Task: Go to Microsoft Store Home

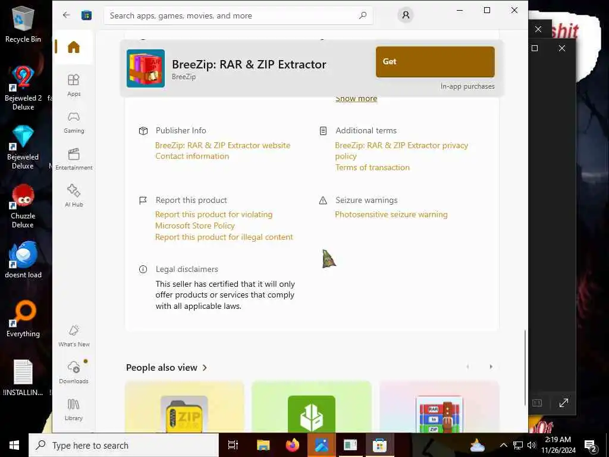Action: click(73, 47)
